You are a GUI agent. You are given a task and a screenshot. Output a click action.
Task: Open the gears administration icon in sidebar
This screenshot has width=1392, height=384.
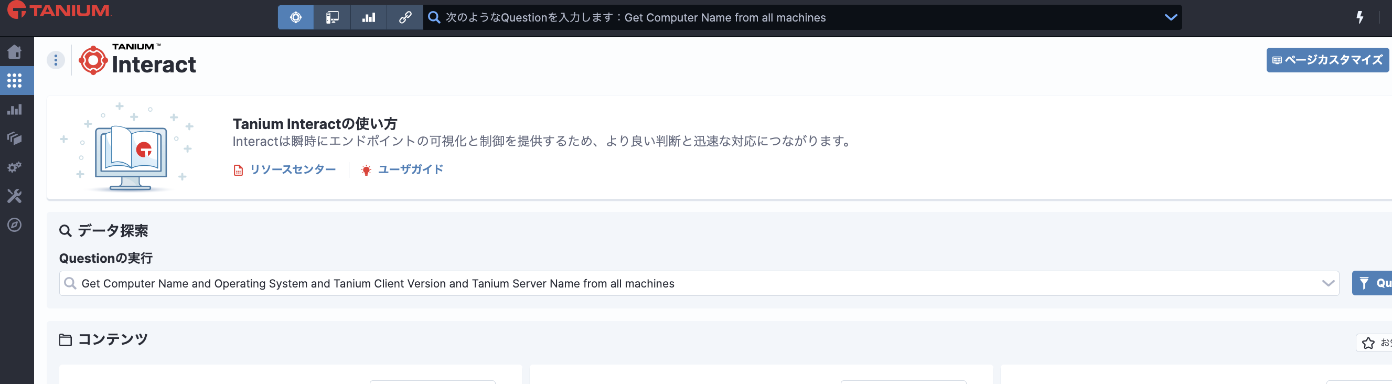click(15, 167)
